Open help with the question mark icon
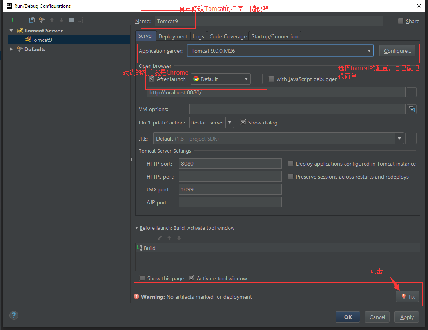This screenshot has width=428, height=330. 14,315
